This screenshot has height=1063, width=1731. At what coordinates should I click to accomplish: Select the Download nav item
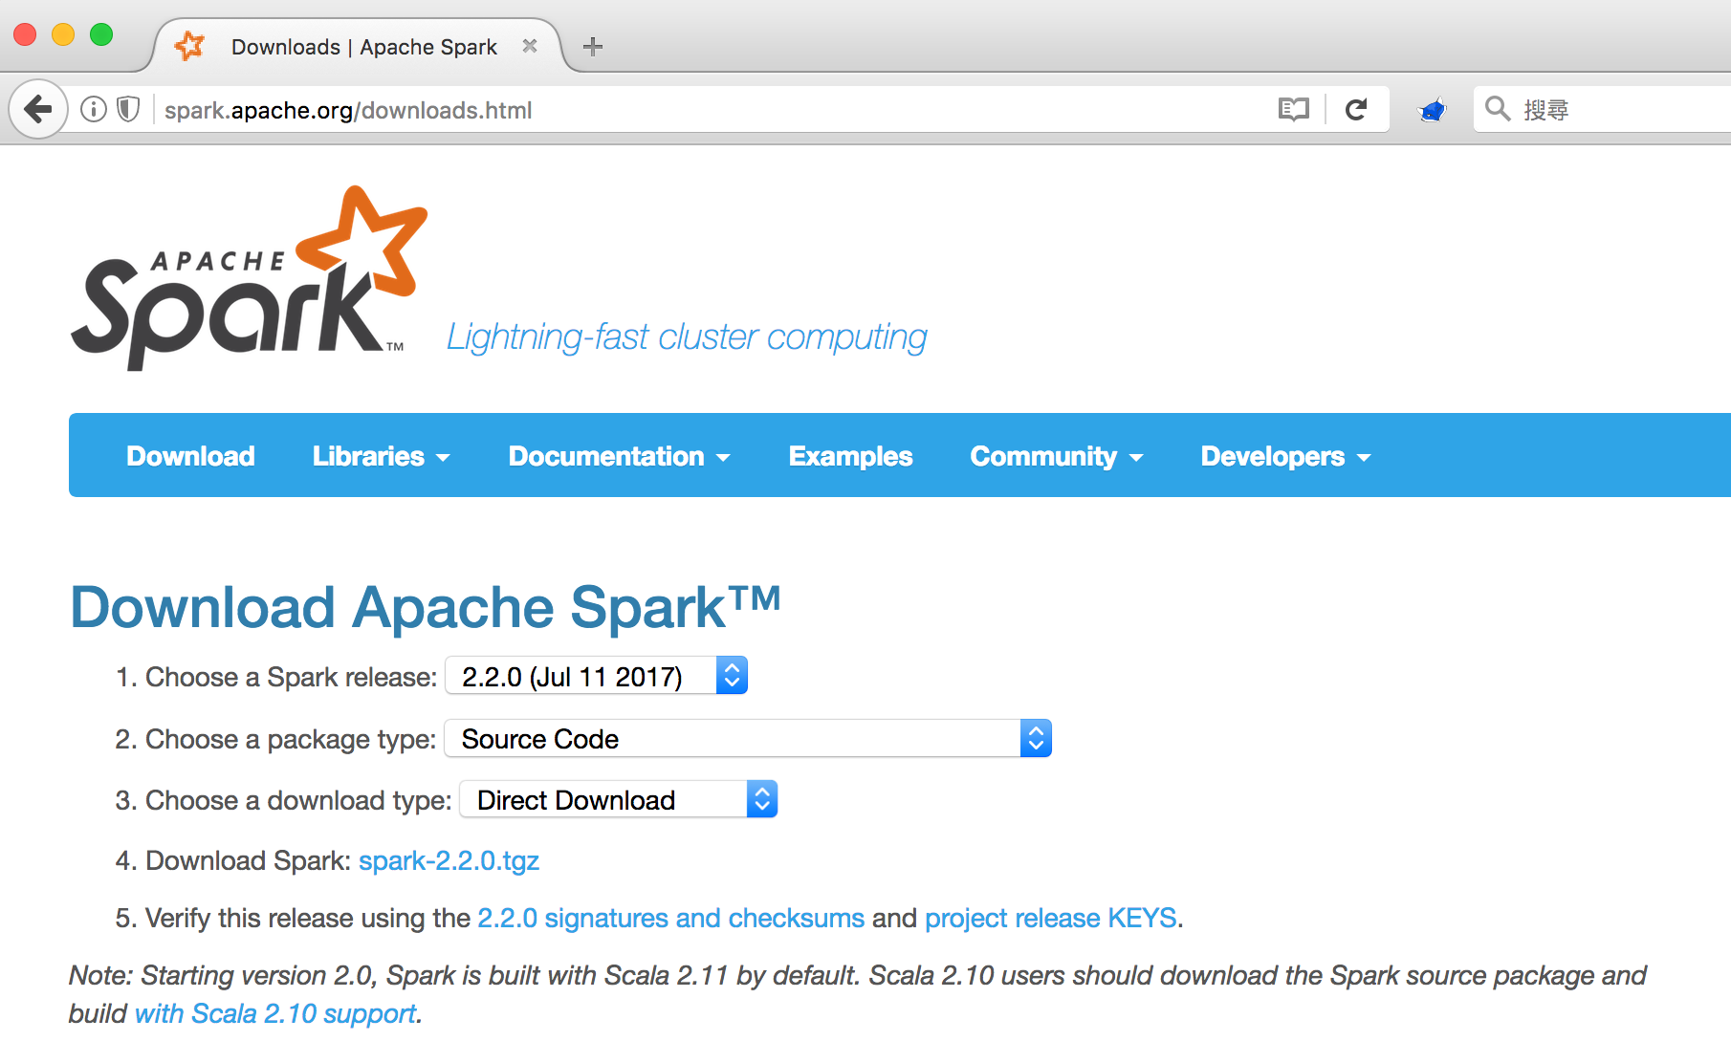[190, 456]
